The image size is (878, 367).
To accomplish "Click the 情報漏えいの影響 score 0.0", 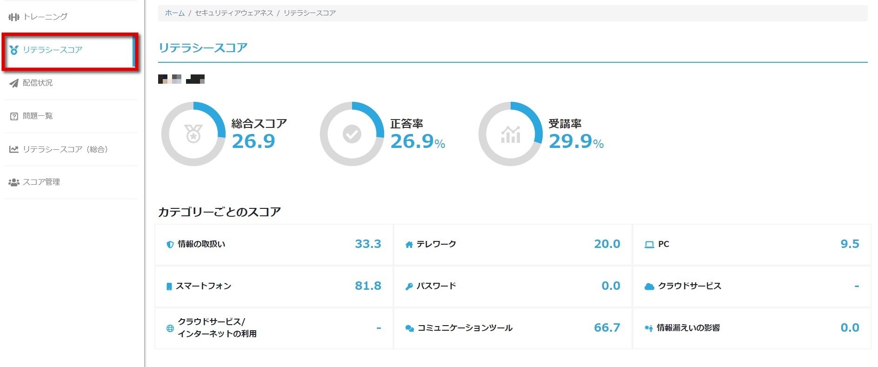I will tap(850, 328).
